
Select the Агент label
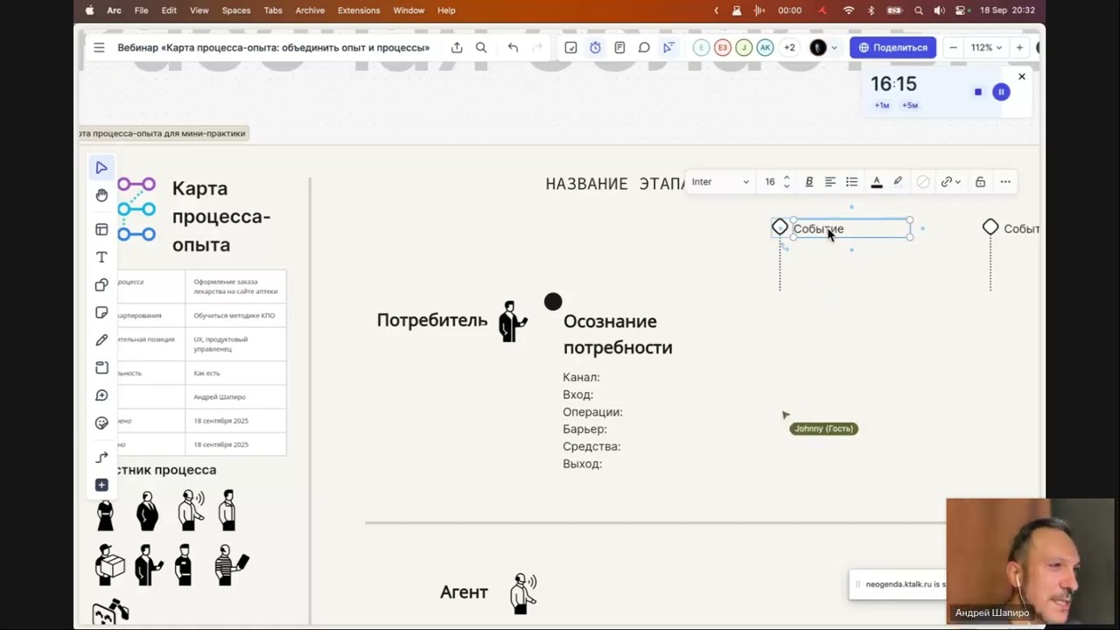(464, 592)
